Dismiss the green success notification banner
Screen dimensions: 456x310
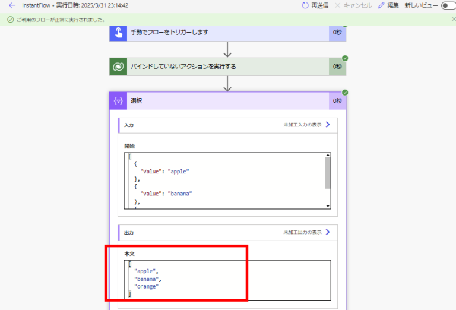click(453, 19)
